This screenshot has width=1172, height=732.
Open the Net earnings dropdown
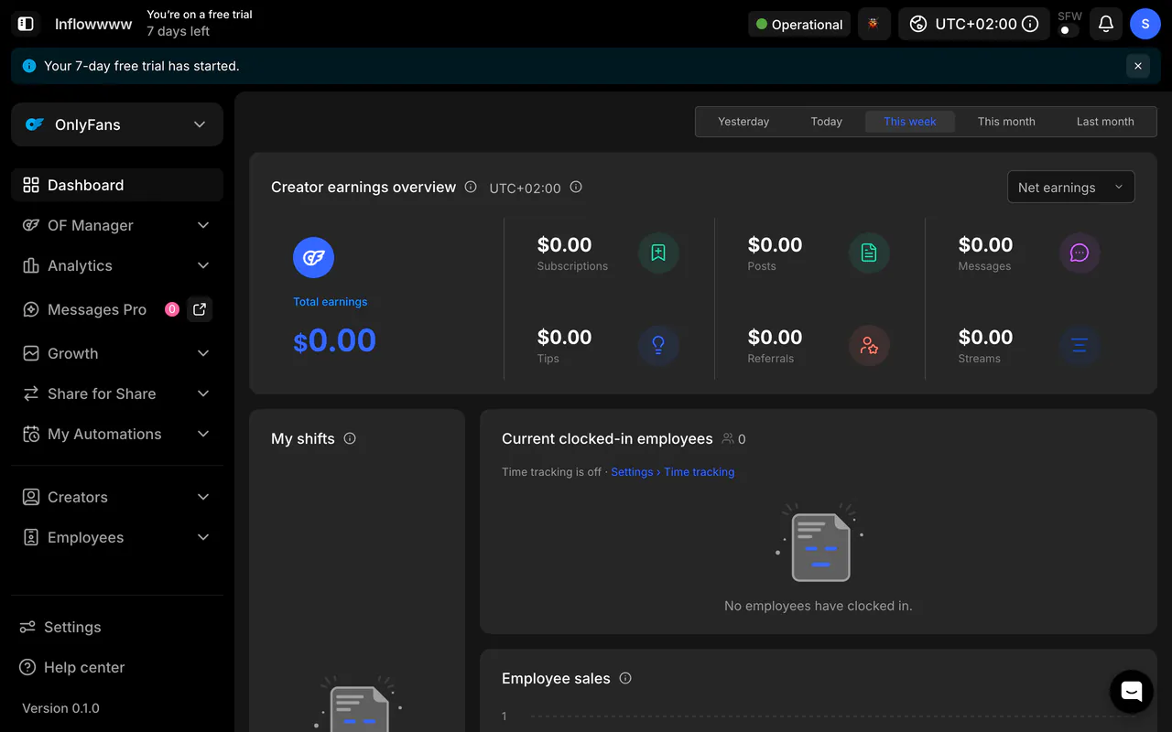tap(1070, 187)
